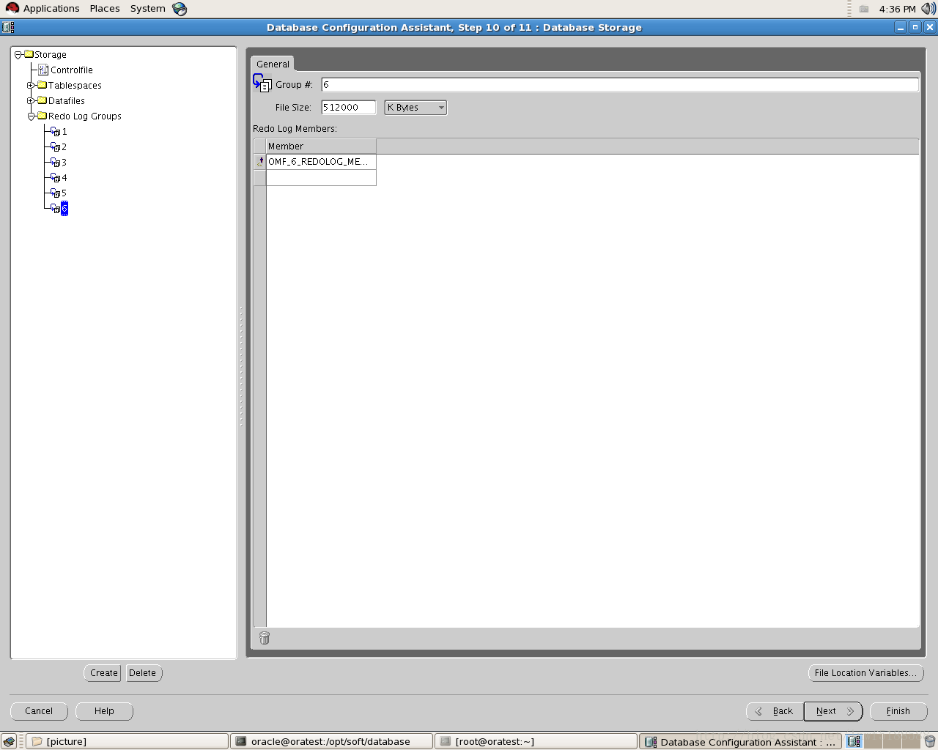This screenshot has height=750, width=938.
Task: Click the Group # input field
Action: [620, 85]
